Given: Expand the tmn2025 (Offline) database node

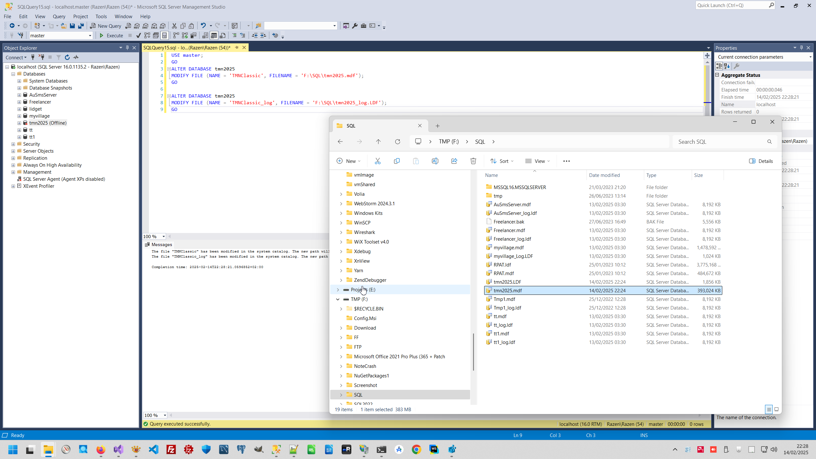Looking at the screenshot, I should [x=19, y=123].
